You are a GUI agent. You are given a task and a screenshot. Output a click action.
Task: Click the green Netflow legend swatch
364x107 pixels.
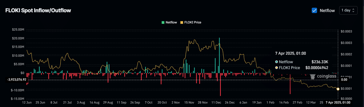163,23
